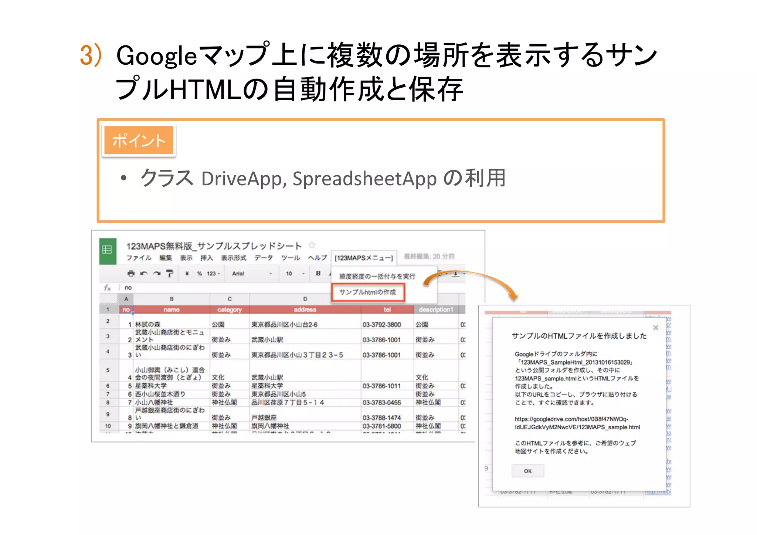
Task: Select the paint format roller tool
Action: tap(170, 274)
